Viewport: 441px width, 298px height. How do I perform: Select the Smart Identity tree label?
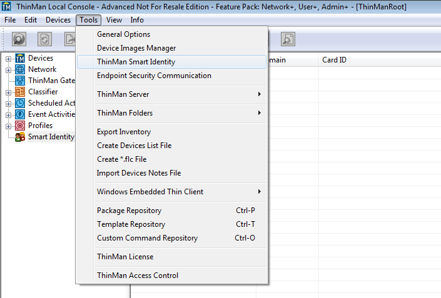tap(51, 137)
